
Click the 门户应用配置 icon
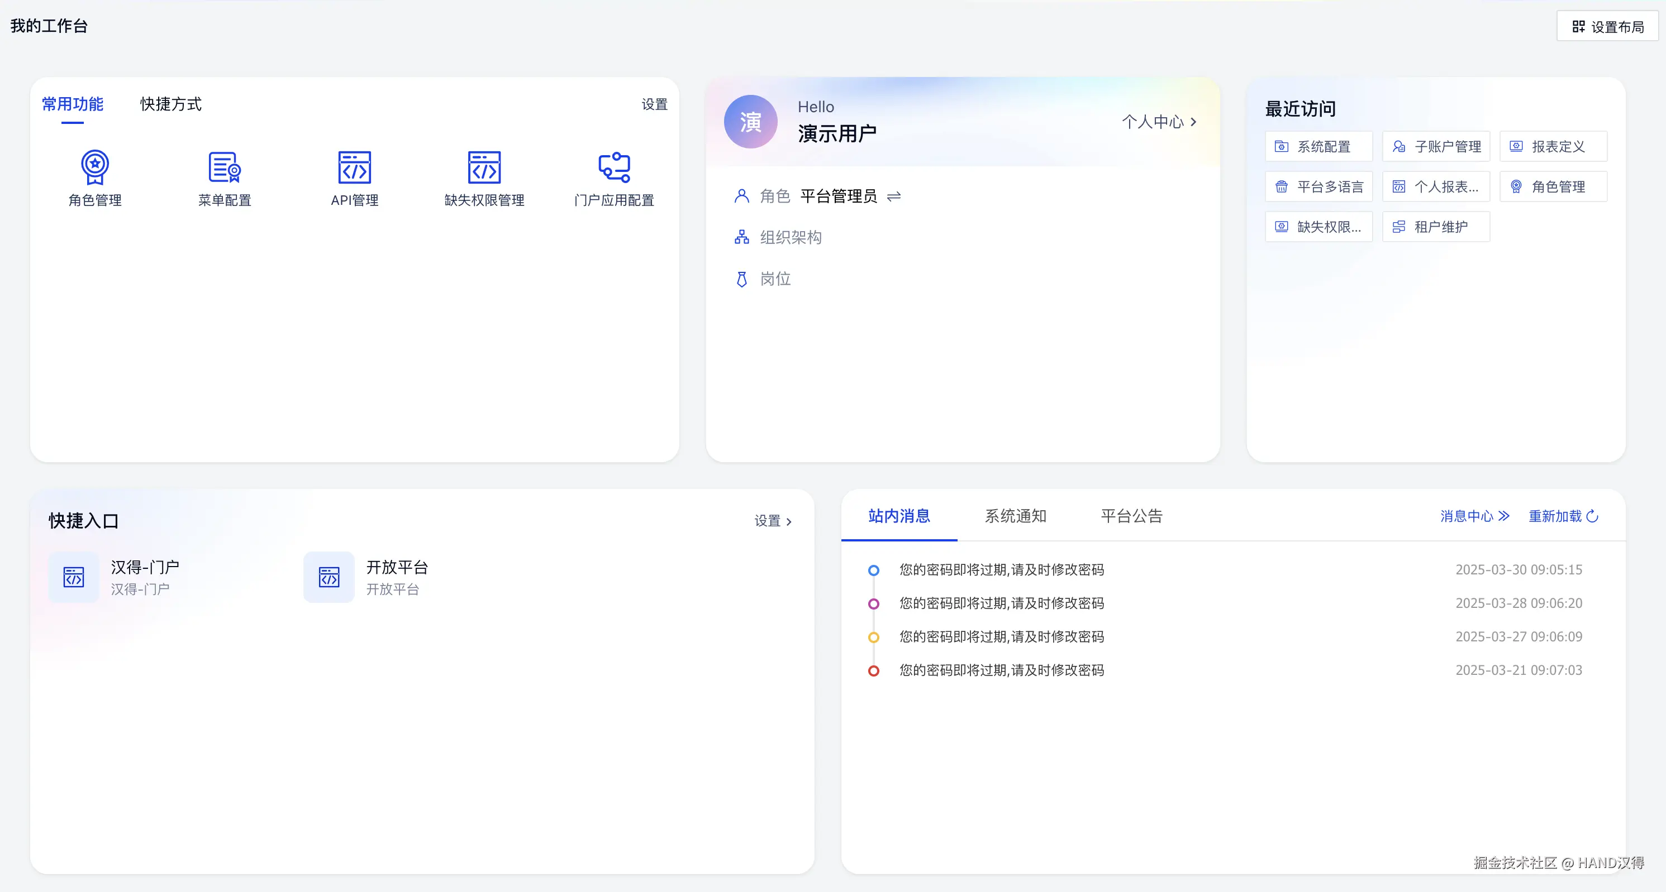[x=614, y=167]
